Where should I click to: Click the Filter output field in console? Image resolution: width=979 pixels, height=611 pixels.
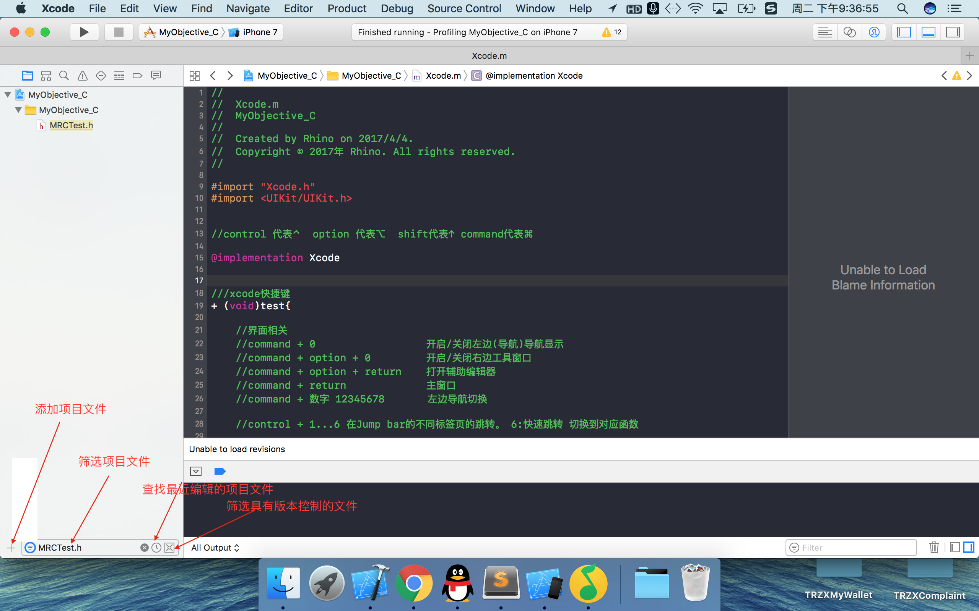pyautogui.click(x=851, y=547)
